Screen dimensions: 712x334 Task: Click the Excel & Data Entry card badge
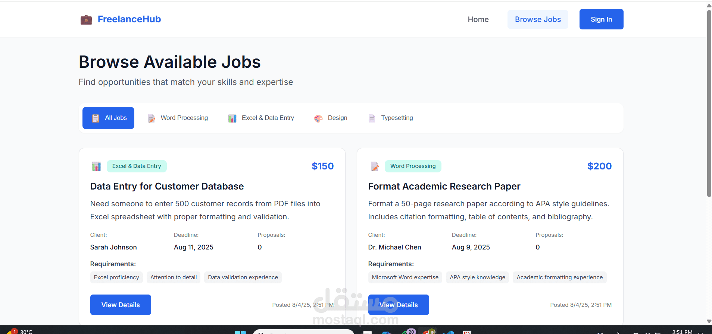click(137, 166)
